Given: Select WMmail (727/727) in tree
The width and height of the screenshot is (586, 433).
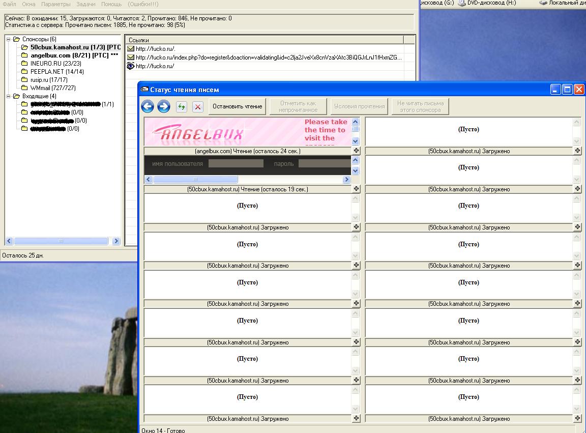Looking at the screenshot, I should click(53, 88).
